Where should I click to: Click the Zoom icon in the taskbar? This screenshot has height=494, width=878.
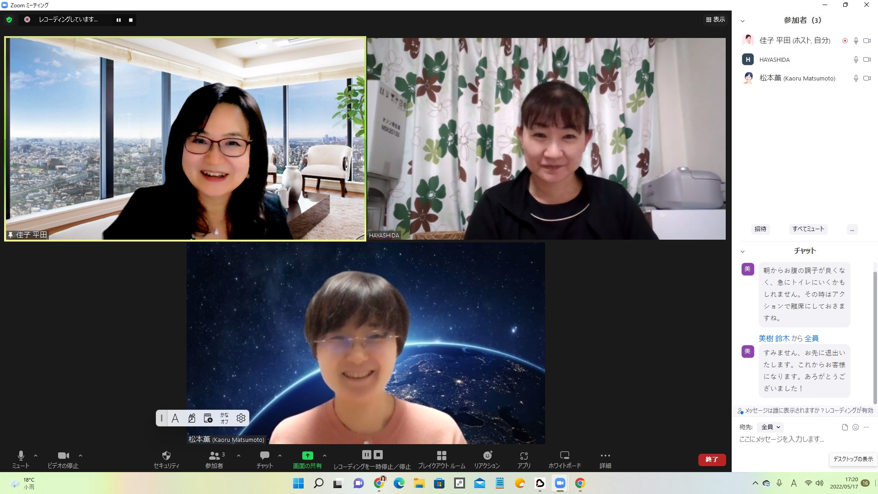(560, 483)
